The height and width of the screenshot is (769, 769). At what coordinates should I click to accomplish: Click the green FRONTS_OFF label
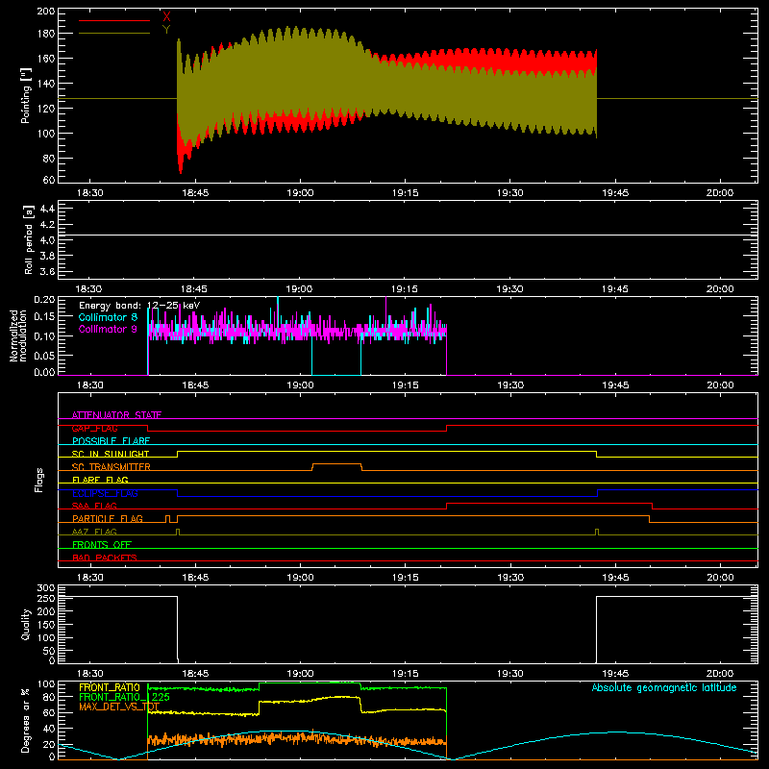(x=102, y=545)
